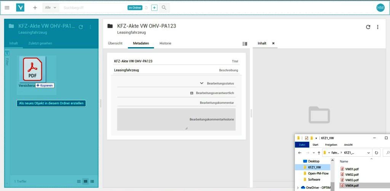
Task: Toggle the 'im Ordner' search filter
Action: point(135,8)
